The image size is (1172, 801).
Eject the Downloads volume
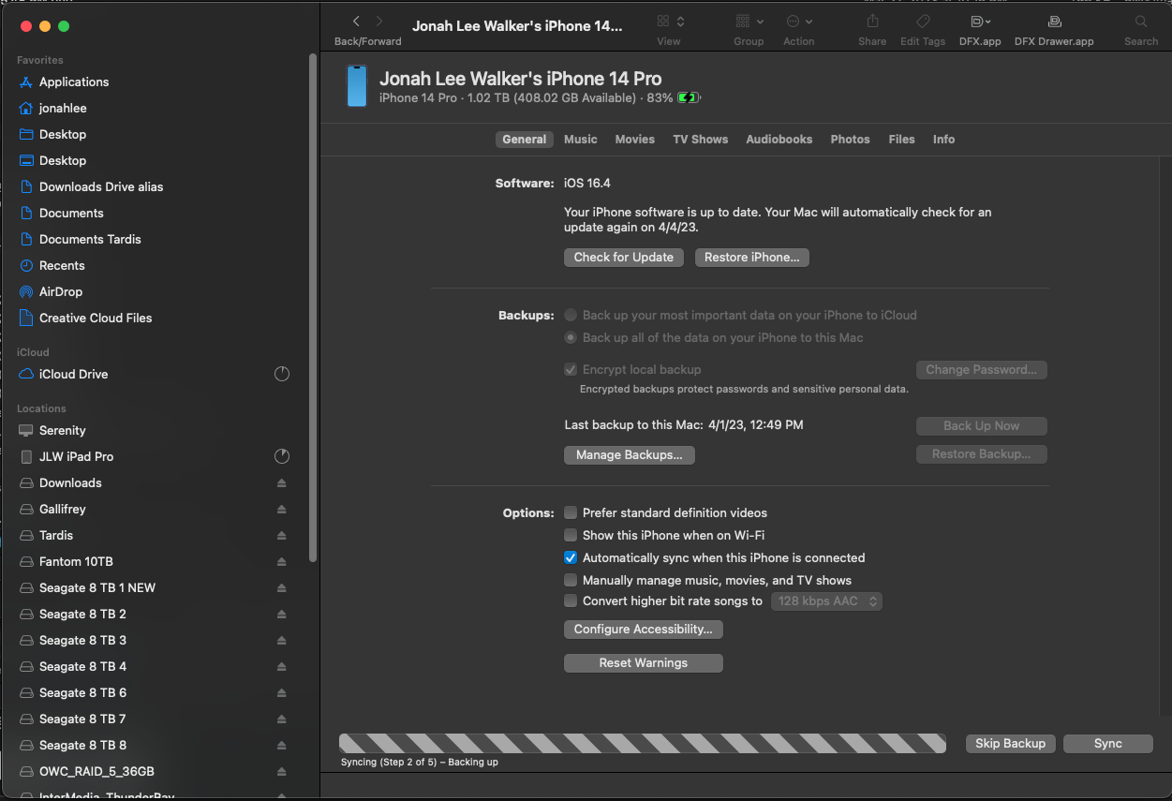coord(282,482)
